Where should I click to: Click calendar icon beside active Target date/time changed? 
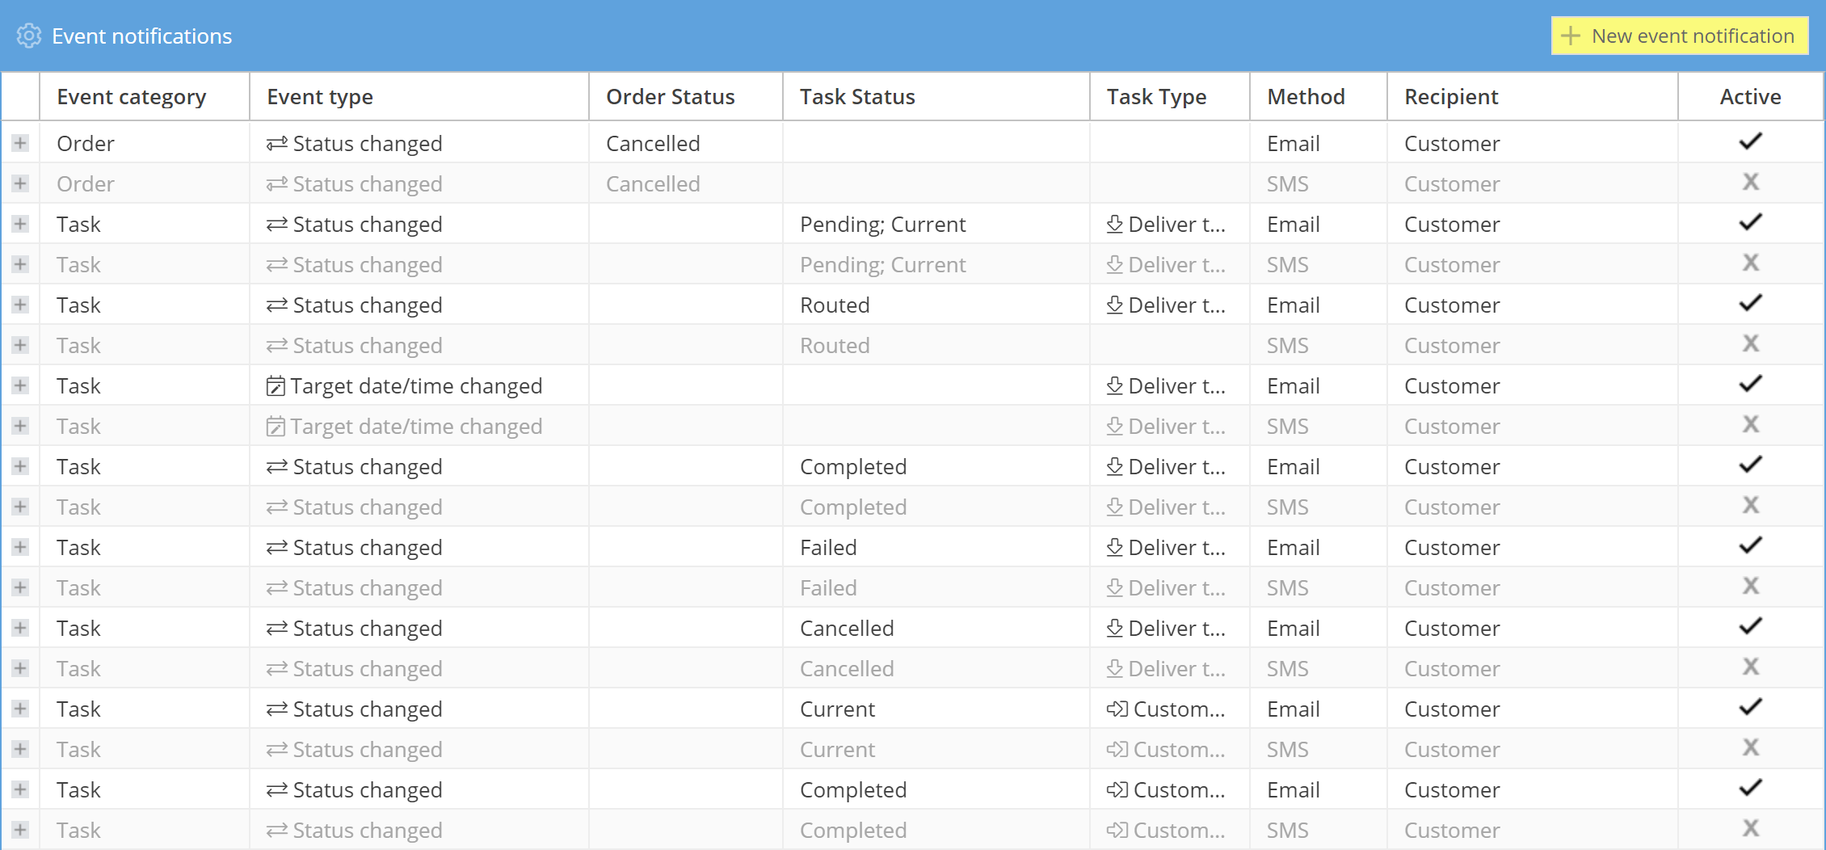click(x=276, y=386)
